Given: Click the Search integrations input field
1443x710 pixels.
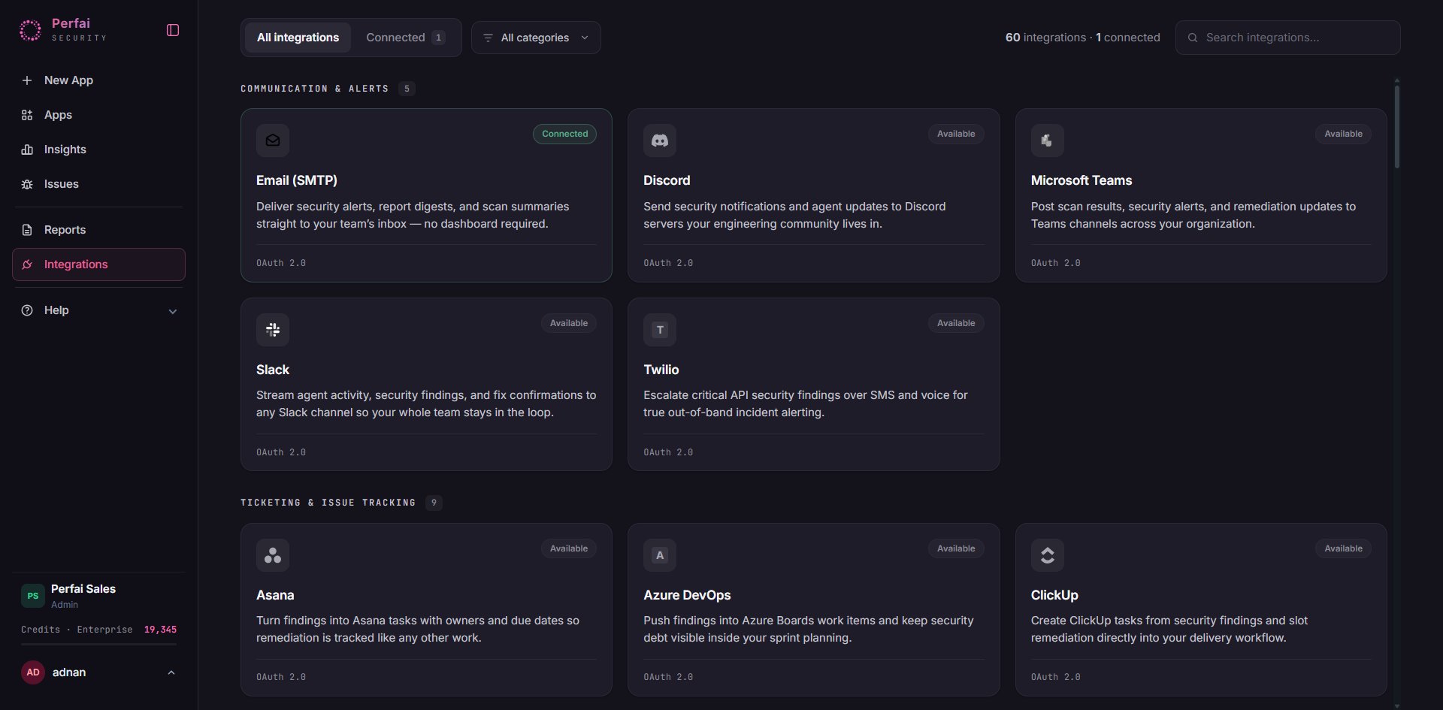Looking at the screenshot, I should coord(1287,38).
